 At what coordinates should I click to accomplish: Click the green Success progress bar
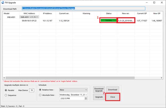click(108, 20)
